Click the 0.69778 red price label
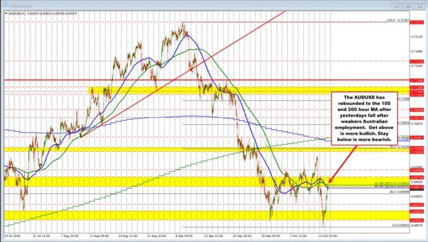428x242 pixels. click(417, 177)
